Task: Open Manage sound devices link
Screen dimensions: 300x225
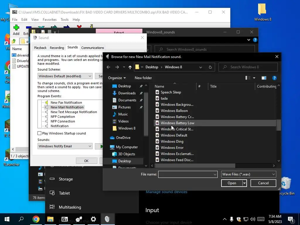Action: pos(166,192)
